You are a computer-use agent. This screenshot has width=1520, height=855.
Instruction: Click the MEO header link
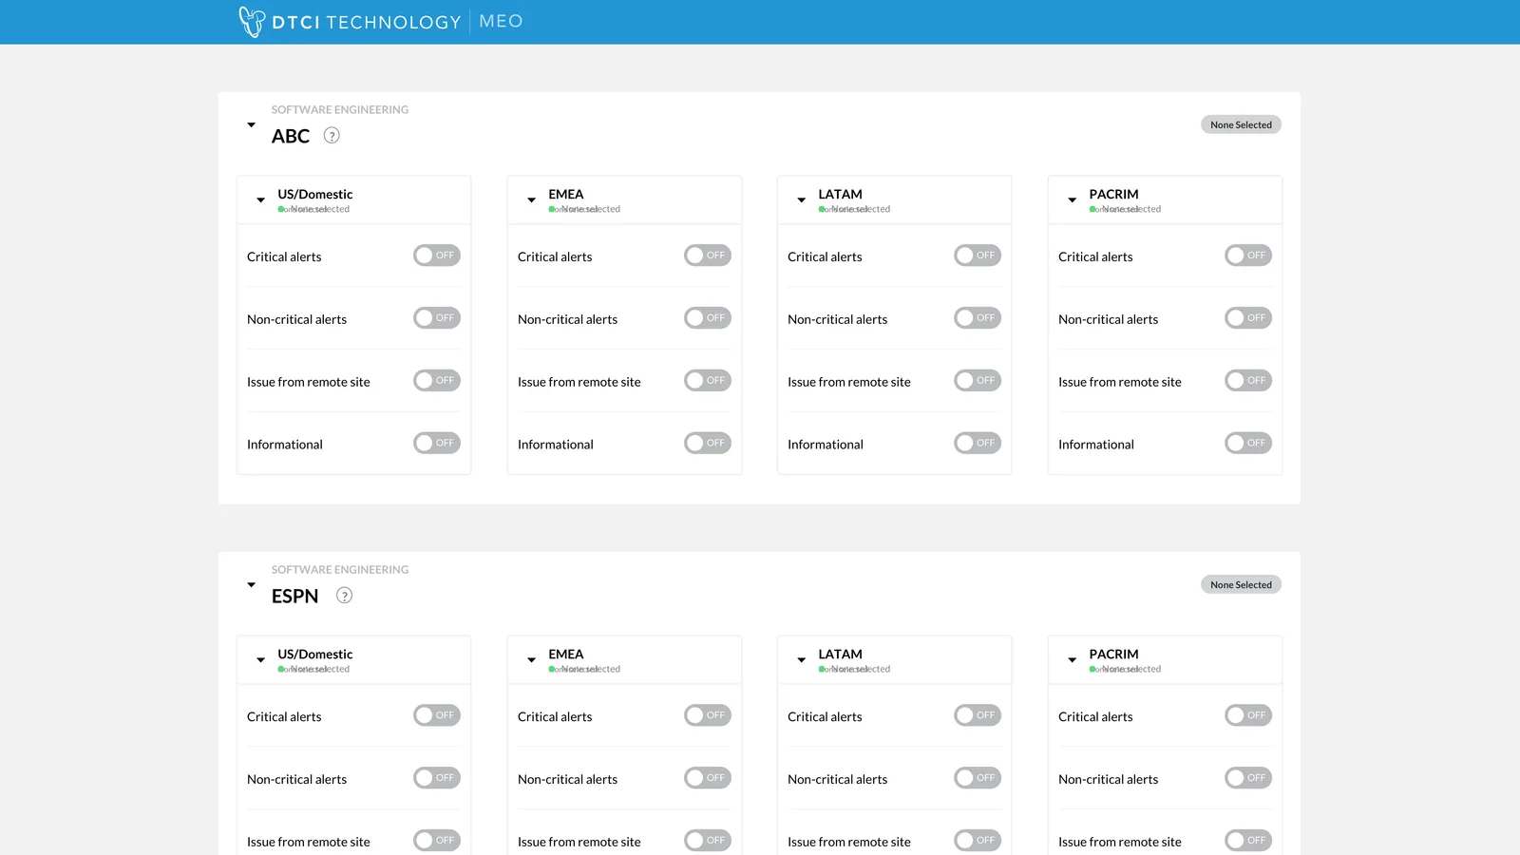[x=501, y=21]
